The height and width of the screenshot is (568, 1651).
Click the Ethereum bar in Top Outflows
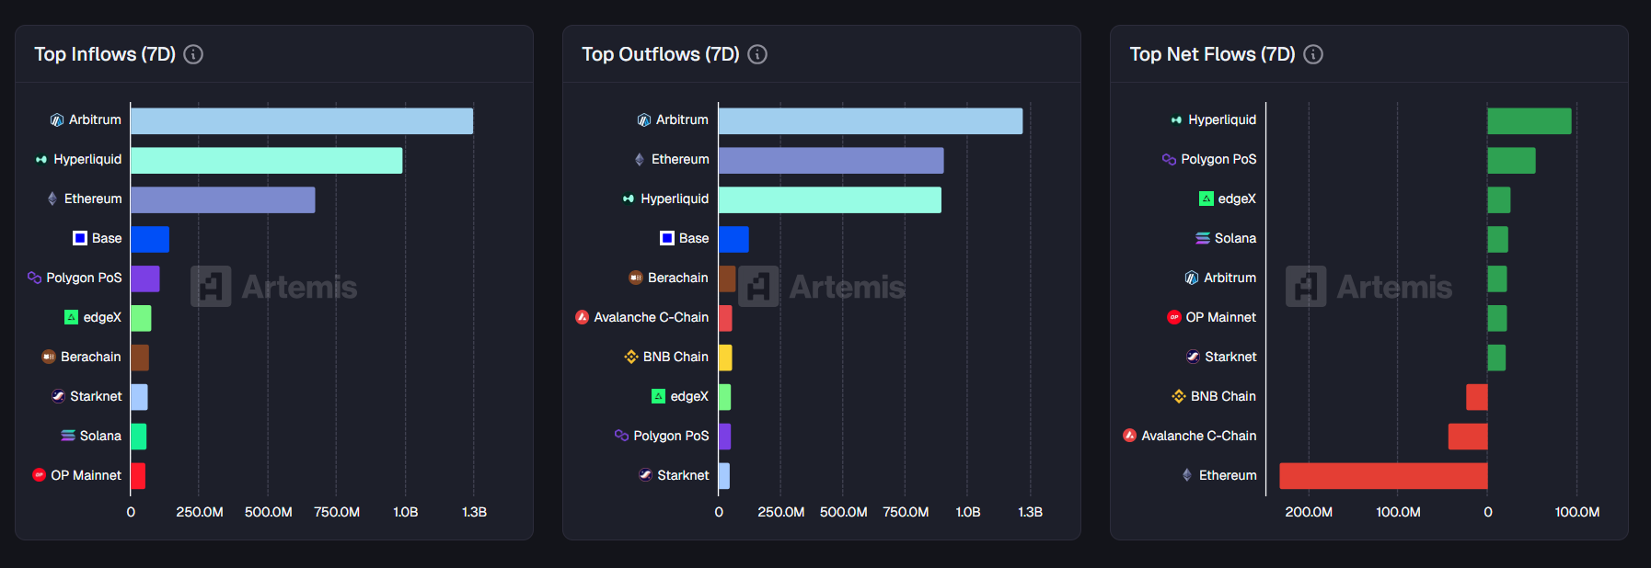tap(831, 161)
